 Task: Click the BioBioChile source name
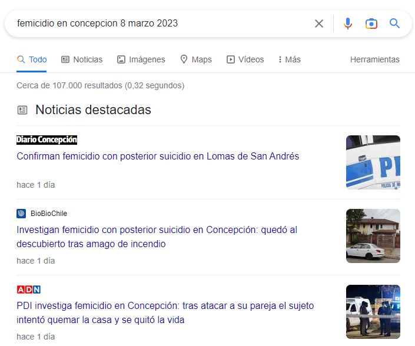(49, 214)
